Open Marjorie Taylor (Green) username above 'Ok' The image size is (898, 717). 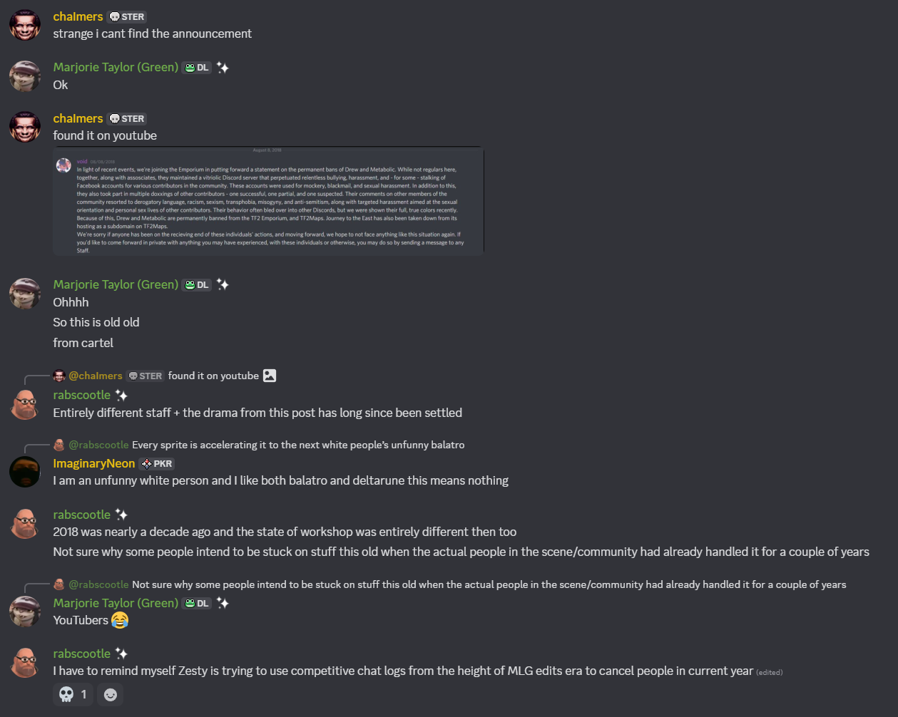click(116, 67)
